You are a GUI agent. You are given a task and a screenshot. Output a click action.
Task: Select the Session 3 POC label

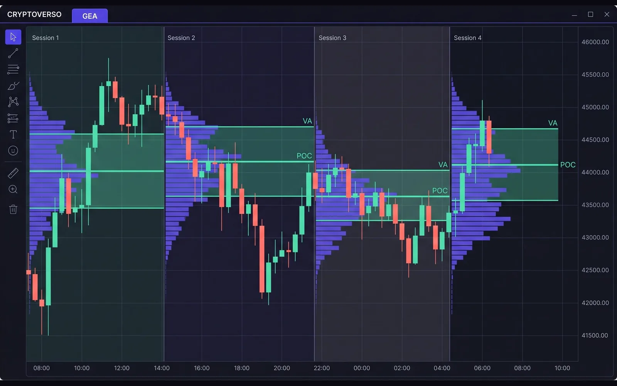440,191
